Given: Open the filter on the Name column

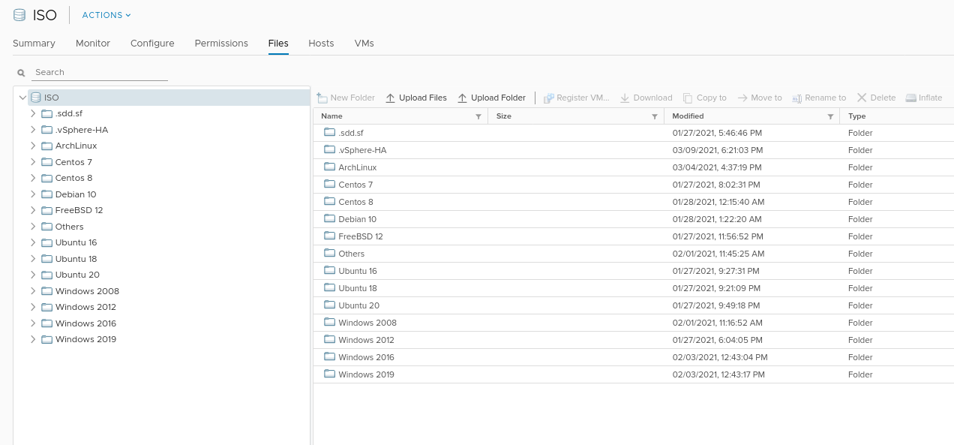Looking at the screenshot, I should [x=478, y=116].
